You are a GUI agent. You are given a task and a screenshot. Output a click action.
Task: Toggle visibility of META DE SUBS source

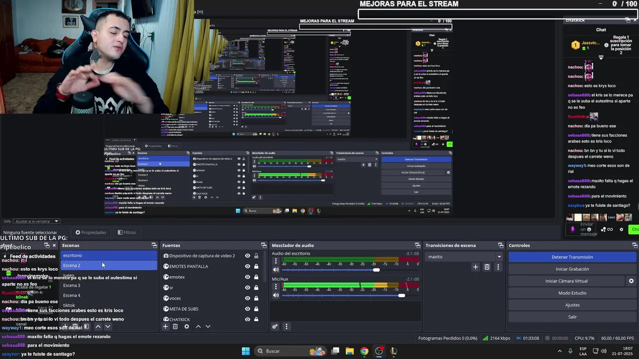pyautogui.click(x=247, y=309)
